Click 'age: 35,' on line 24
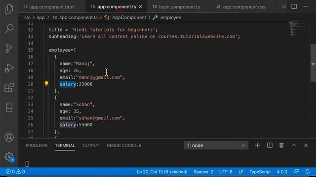The height and width of the screenshot is (177, 316). 70,111
